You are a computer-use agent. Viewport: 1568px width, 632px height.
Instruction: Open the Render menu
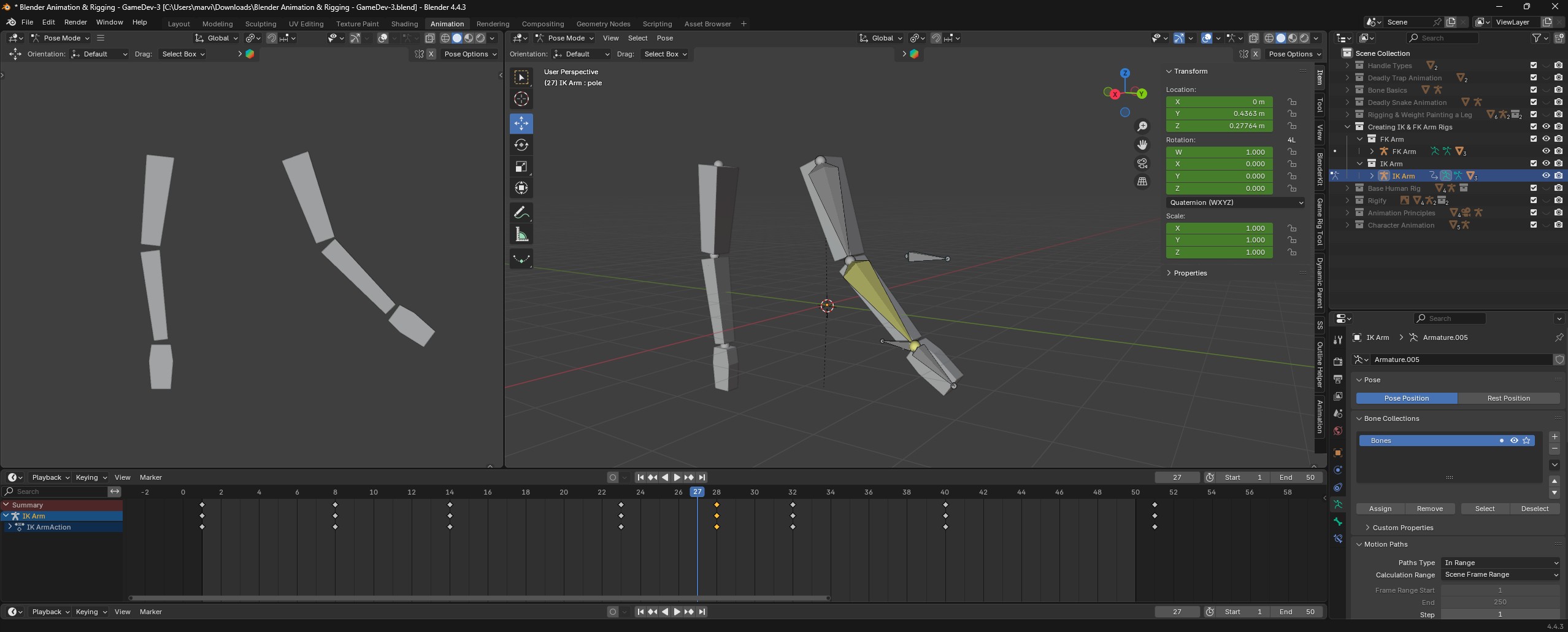pos(75,22)
